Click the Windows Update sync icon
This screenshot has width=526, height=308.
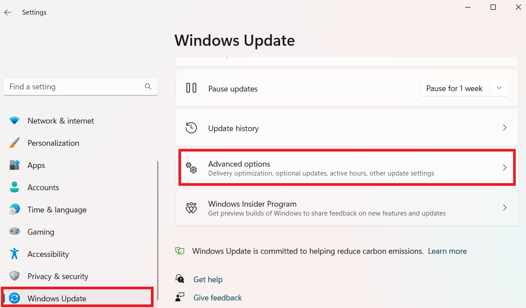coord(15,298)
